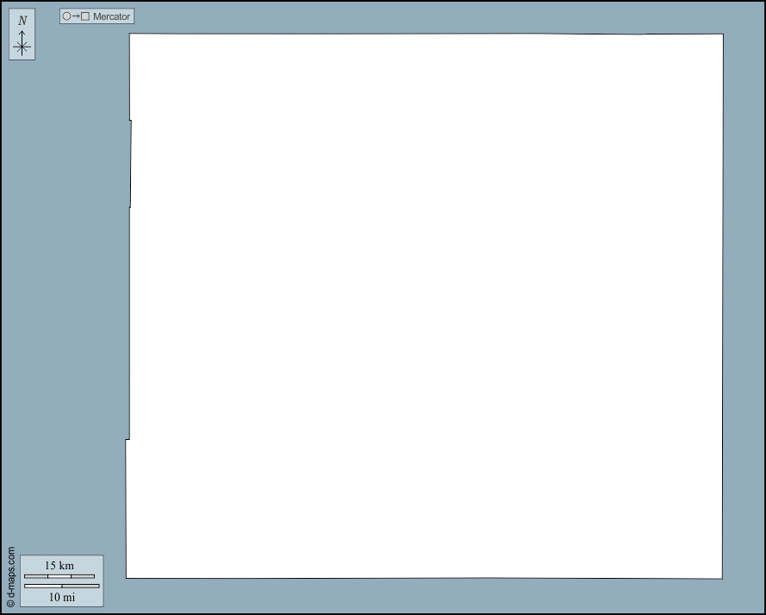Click the kilometre scale bar
The image size is (766, 615).
(x=59, y=576)
